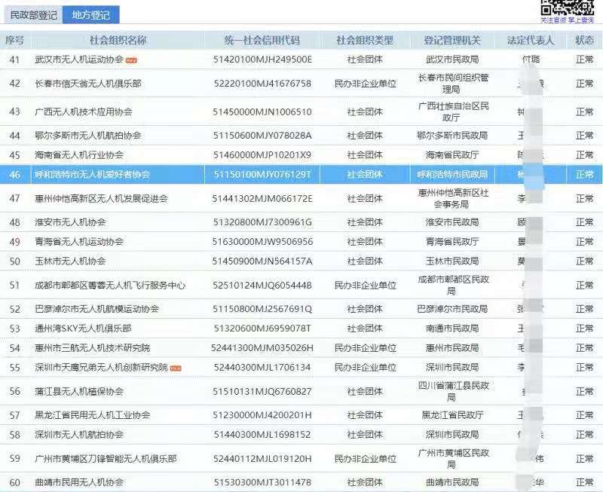
Task: Open 曲靖市民用无人机协会 entry
Action: (79, 482)
